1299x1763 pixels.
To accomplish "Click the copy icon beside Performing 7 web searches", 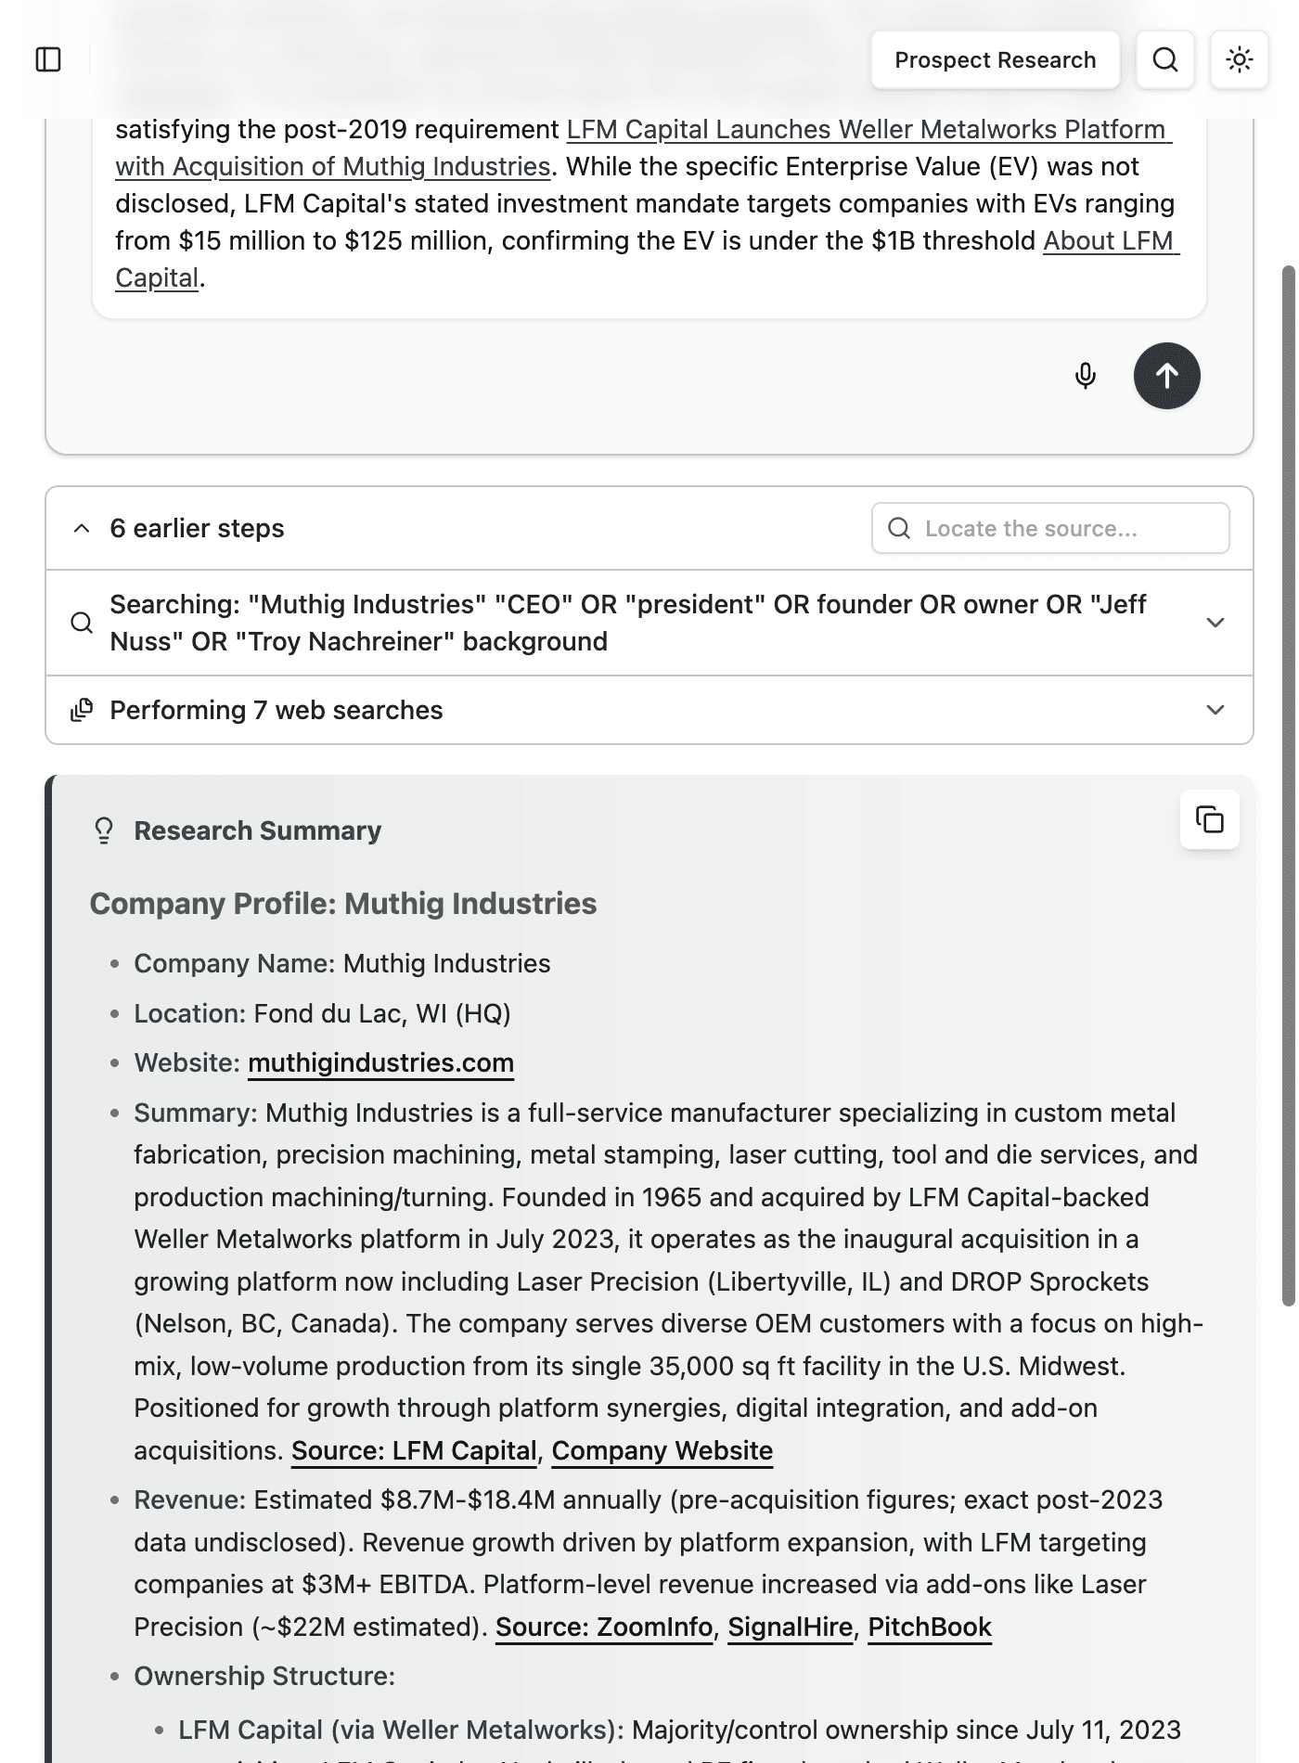I will pos(81,708).
